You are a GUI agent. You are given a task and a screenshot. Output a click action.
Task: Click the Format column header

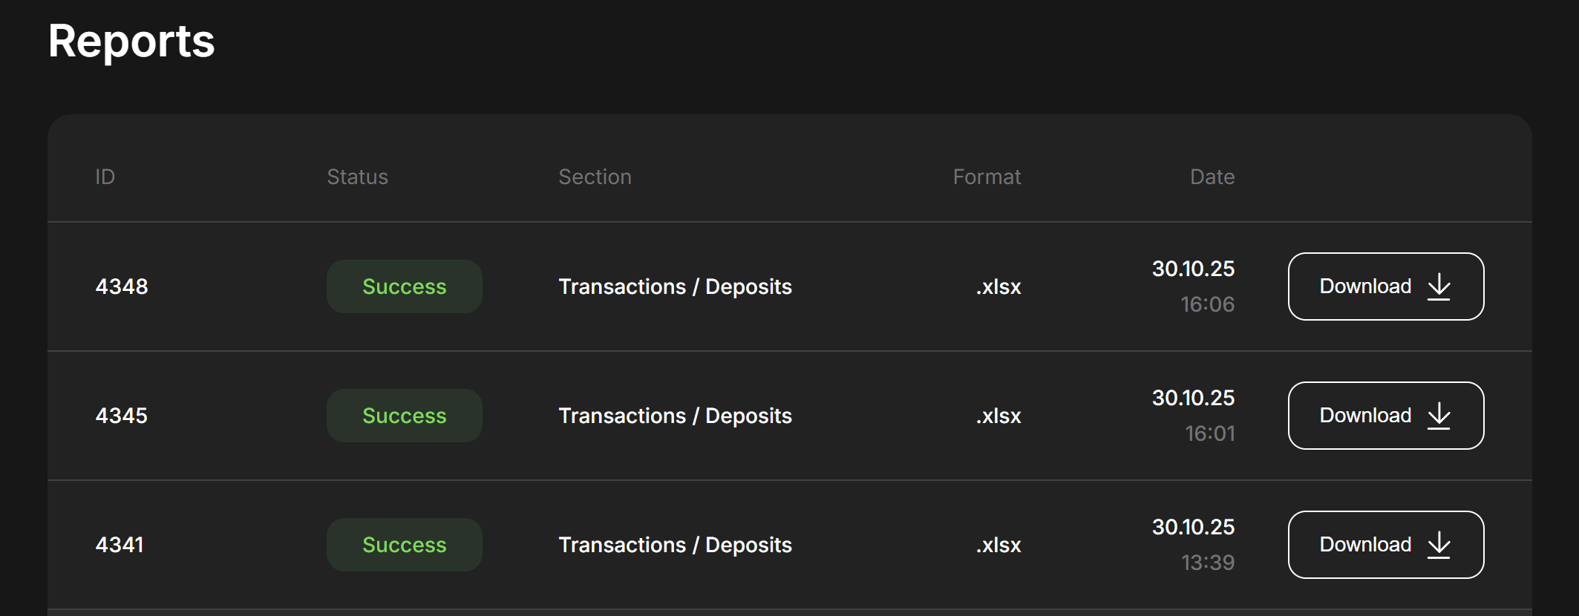(x=987, y=177)
